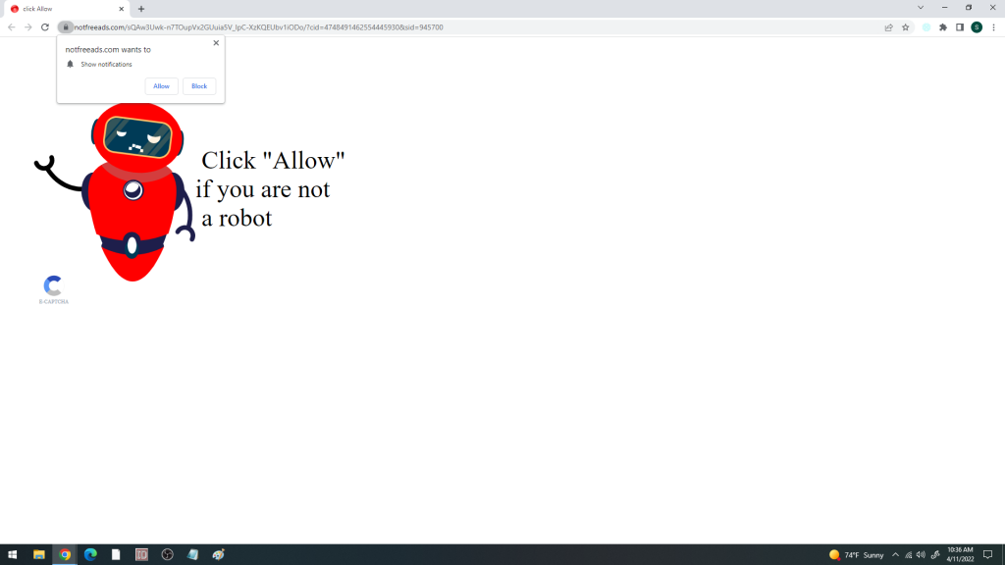Open the profile avatar marked S
Screen dimensions: 1005x565
(x=977, y=27)
